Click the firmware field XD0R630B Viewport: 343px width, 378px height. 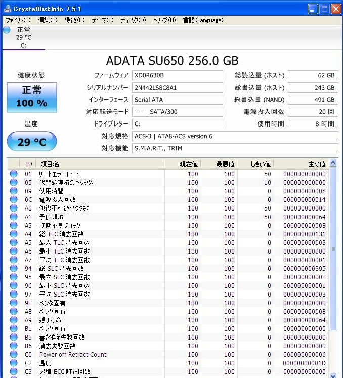coord(178,75)
